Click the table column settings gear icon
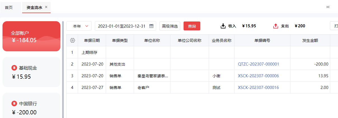This screenshot has height=118, width=338. pos(72,40)
